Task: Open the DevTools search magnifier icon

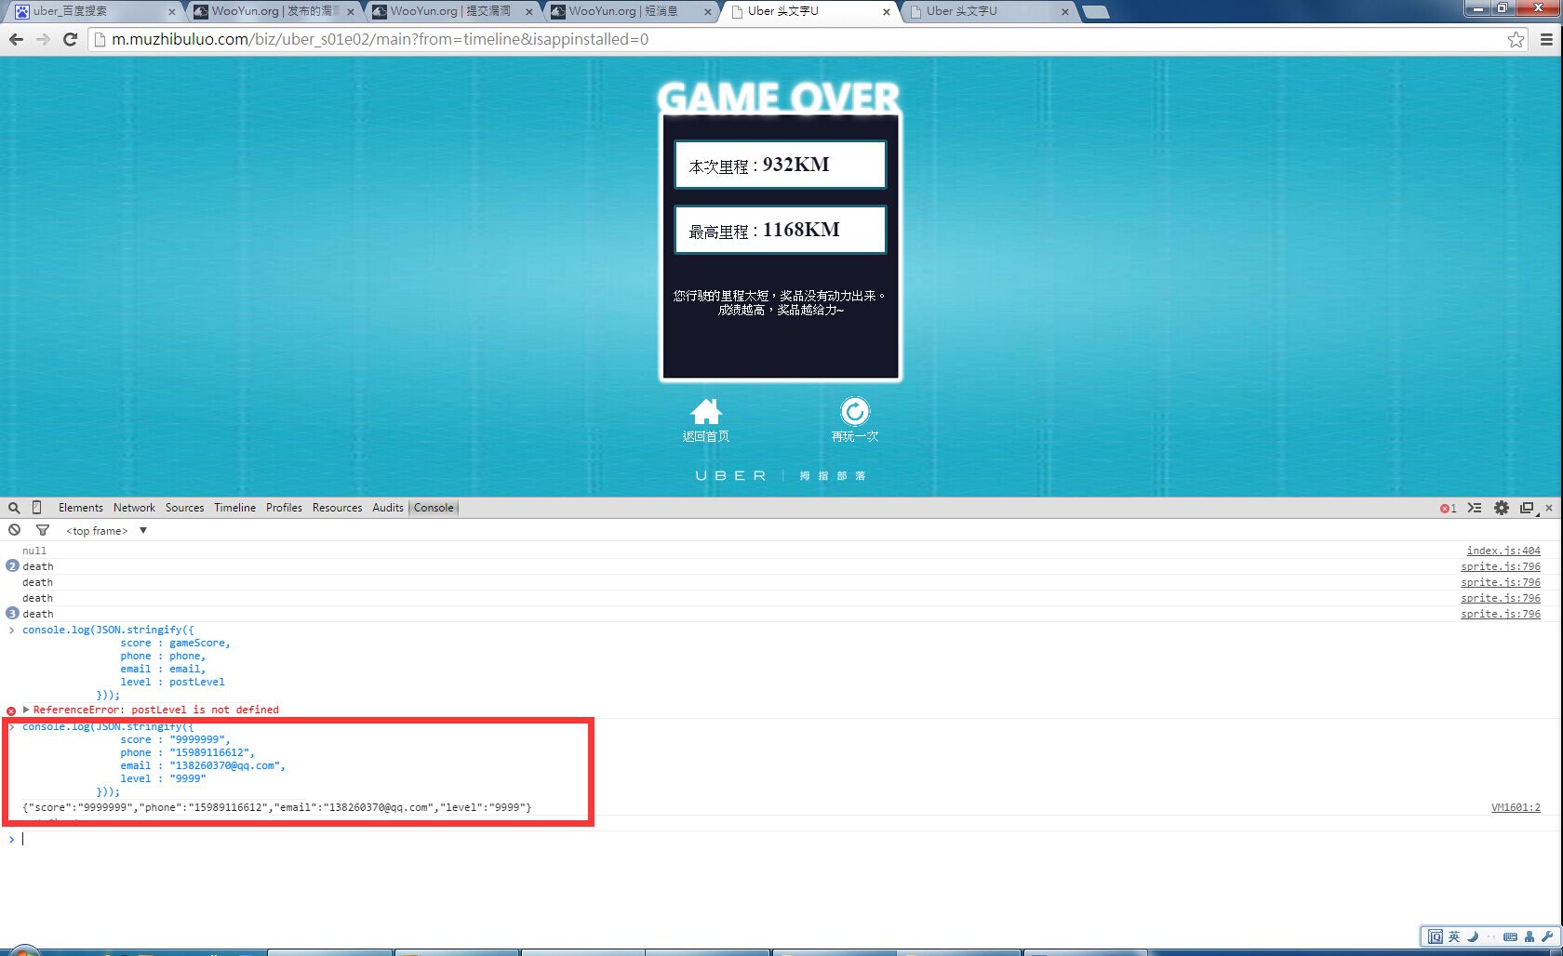Action: tap(14, 508)
